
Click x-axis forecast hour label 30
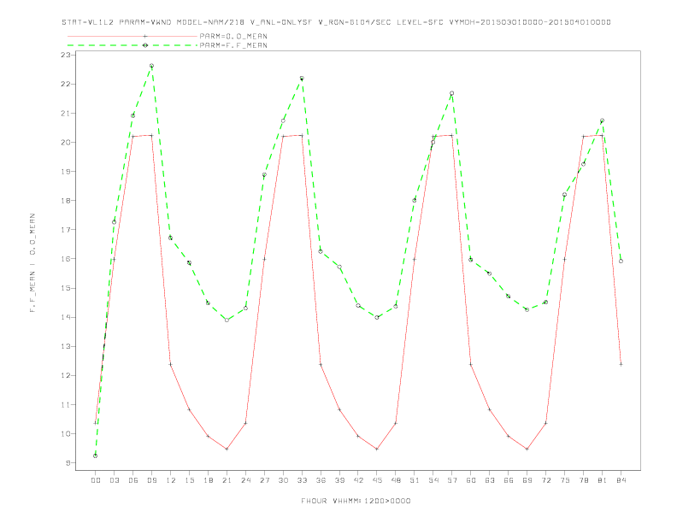(x=283, y=480)
